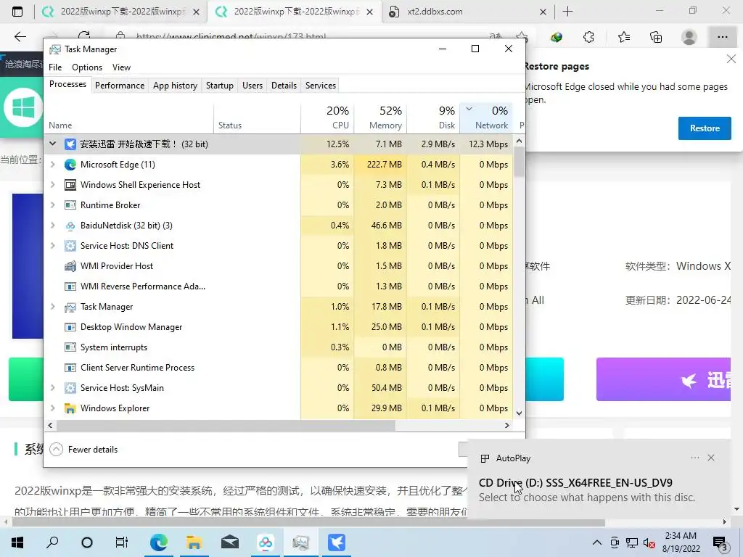Viewport: 743px width, 557px height.
Task: Switch to the App history tab
Action: pos(175,86)
